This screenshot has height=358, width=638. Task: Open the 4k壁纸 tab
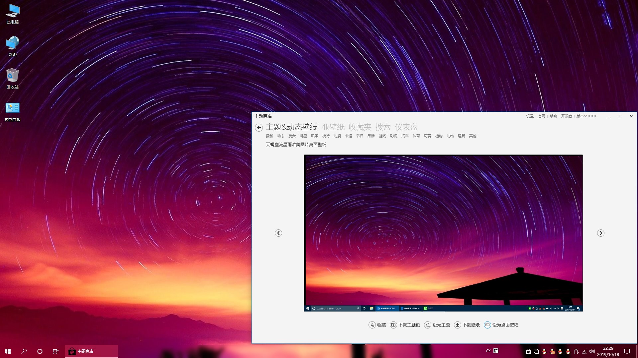click(x=333, y=127)
